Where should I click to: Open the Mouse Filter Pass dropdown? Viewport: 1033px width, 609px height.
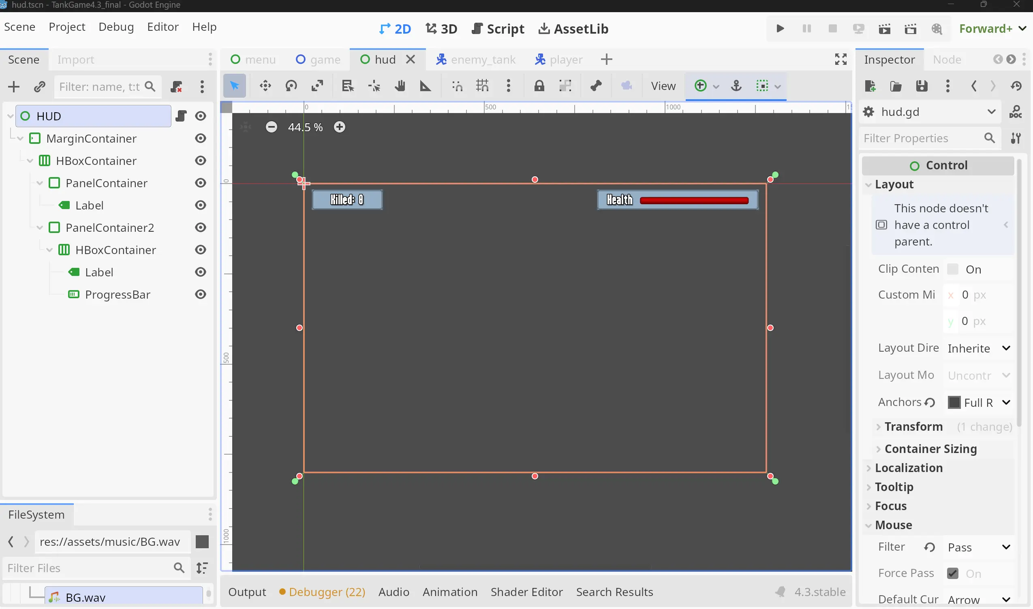point(979,547)
